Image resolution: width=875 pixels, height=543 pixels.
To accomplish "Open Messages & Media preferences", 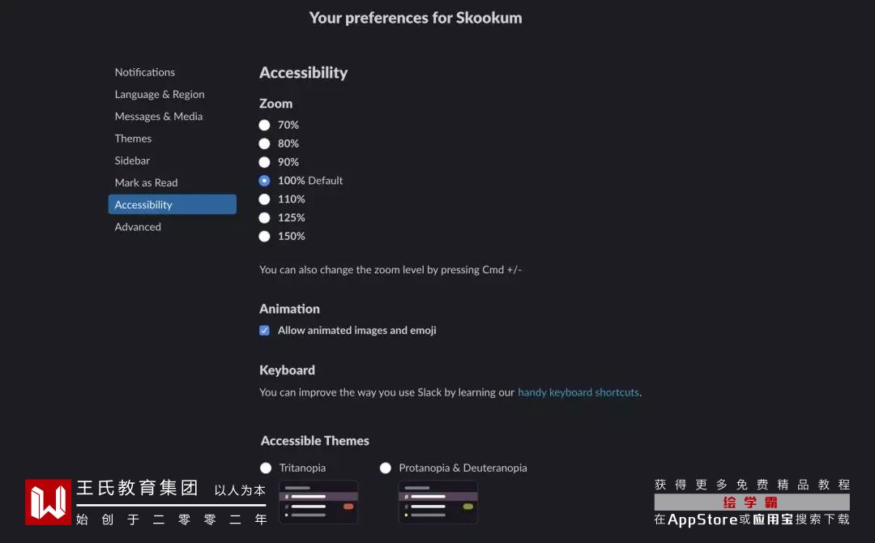I will coord(159,116).
